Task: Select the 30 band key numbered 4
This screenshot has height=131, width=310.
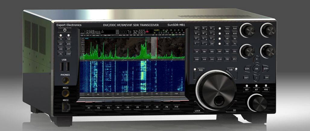Action: tap(197, 34)
